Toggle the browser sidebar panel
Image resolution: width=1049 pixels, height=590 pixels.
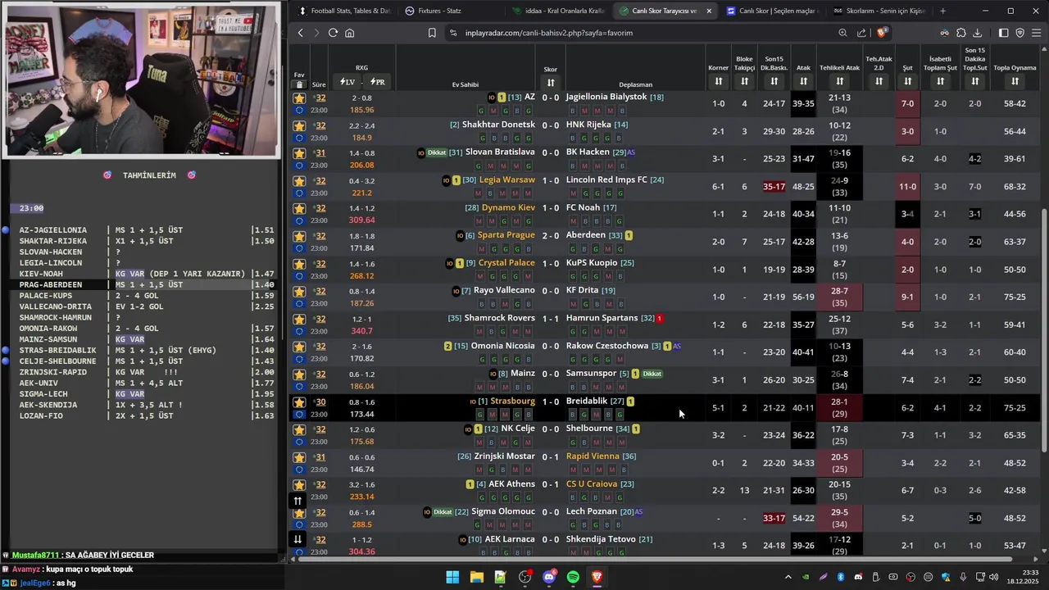[1004, 33]
